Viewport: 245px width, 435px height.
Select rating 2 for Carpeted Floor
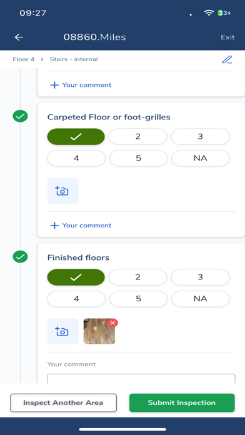coord(138,136)
